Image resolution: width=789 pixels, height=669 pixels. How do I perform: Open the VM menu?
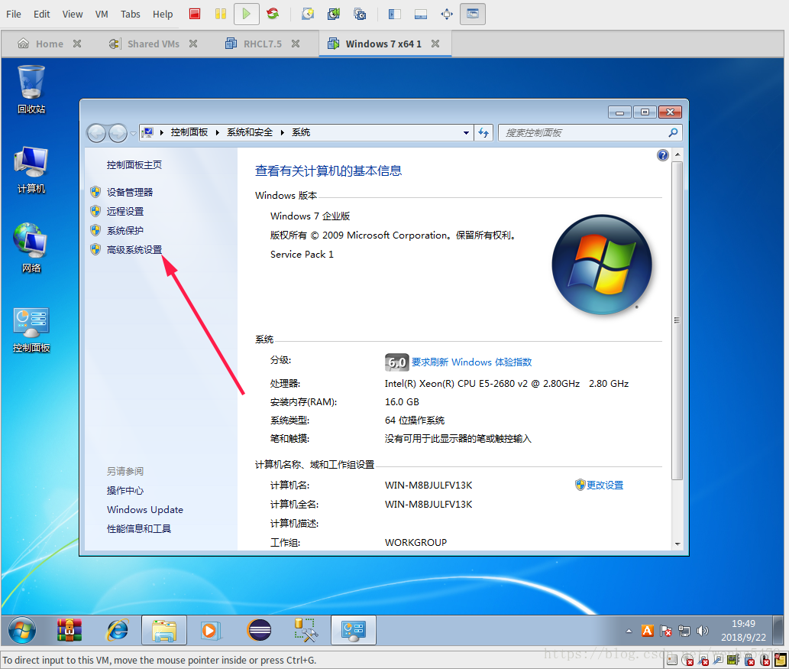click(x=102, y=14)
